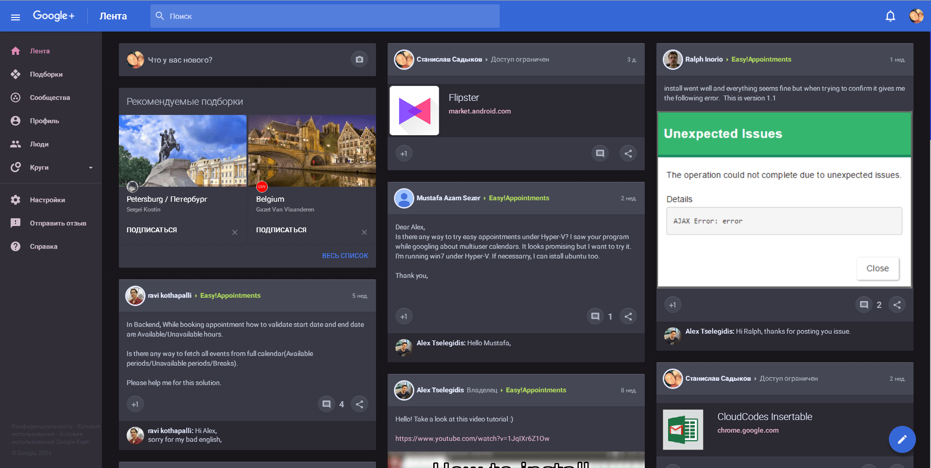931x468 pixels.
Task: Open Flipster post title
Action: [464, 97]
